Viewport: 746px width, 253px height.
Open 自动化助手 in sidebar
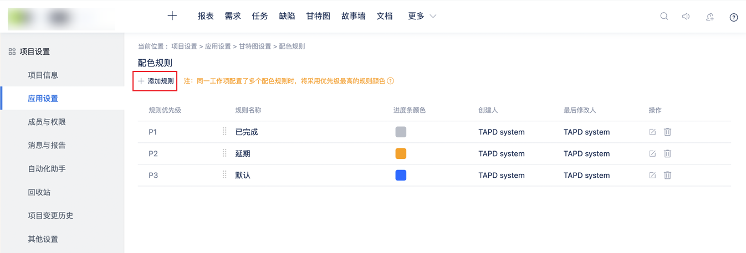coord(47,168)
